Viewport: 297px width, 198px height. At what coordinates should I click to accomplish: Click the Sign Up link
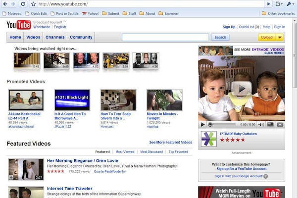[x=229, y=27]
